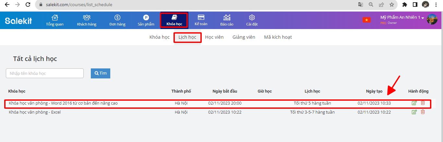The image size is (443, 142).
Task: Delete the Word 2016 course schedule
Action: (x=423, y=103)
